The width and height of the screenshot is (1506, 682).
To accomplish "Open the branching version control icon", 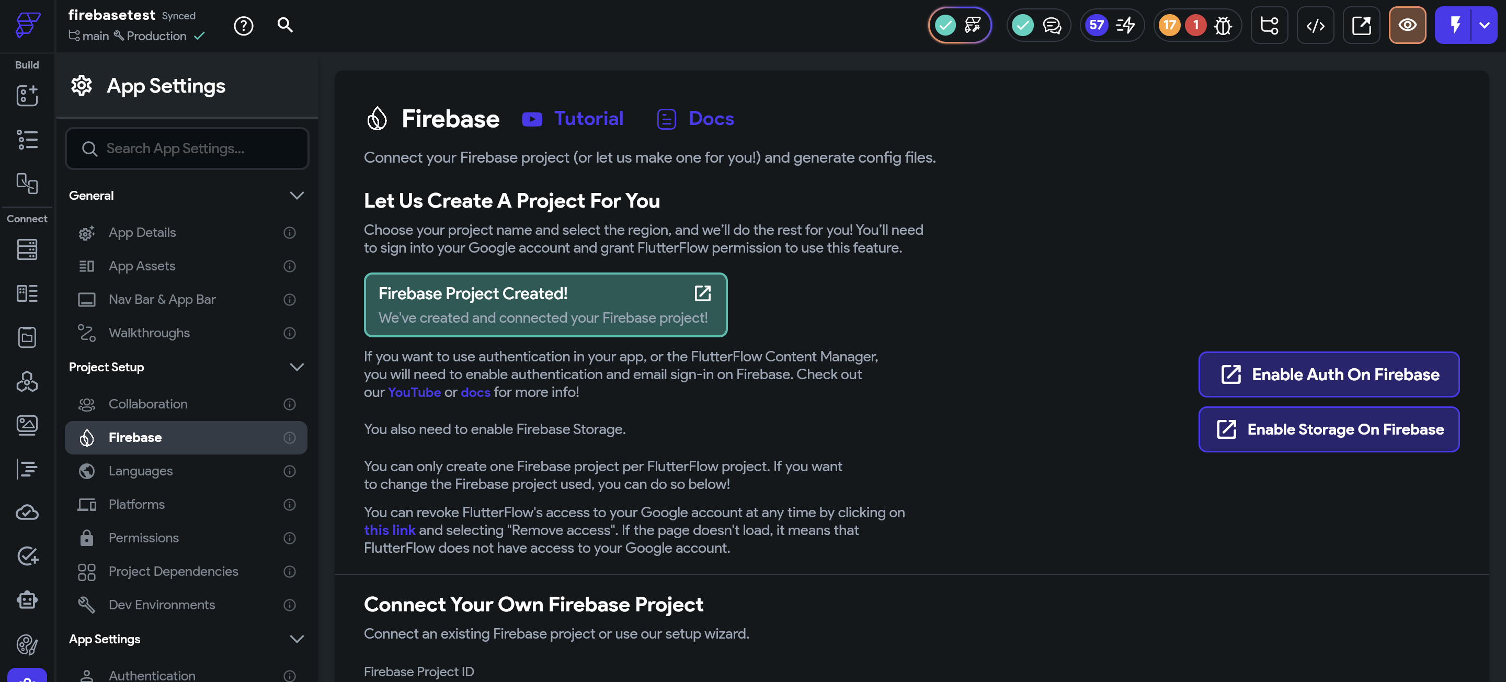I will pyautogui.click(x=1269, y=26).
